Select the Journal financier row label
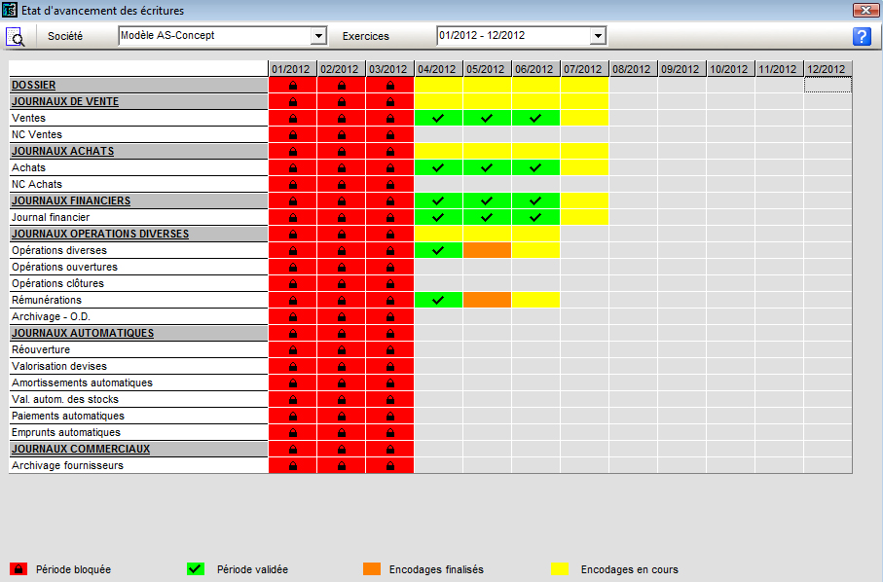This screenshot has width=883, height=582. coord(51,217)
